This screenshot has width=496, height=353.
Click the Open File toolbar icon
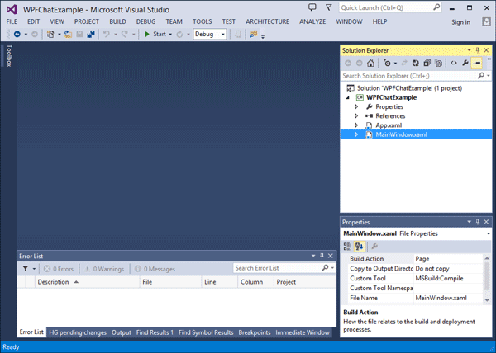click(68, 34)
